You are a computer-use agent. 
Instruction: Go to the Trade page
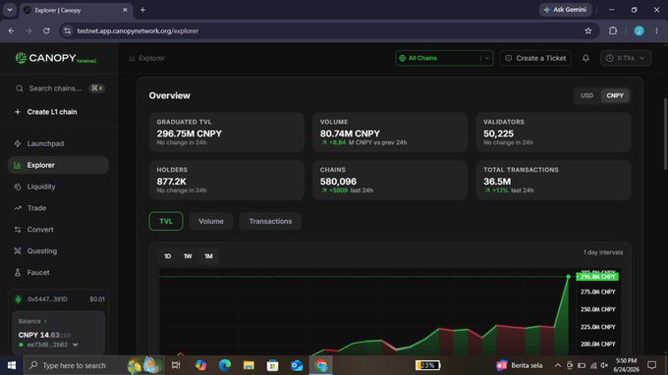click(x=58, y=208)
